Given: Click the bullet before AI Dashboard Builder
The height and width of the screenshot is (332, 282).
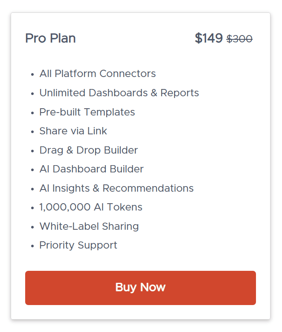Looking at the screenshot, I should coord(32,170).
